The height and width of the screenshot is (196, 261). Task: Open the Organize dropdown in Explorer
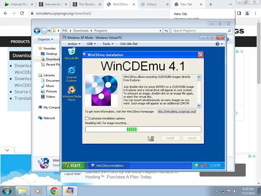pyautogui.click(x=45, y=39)
